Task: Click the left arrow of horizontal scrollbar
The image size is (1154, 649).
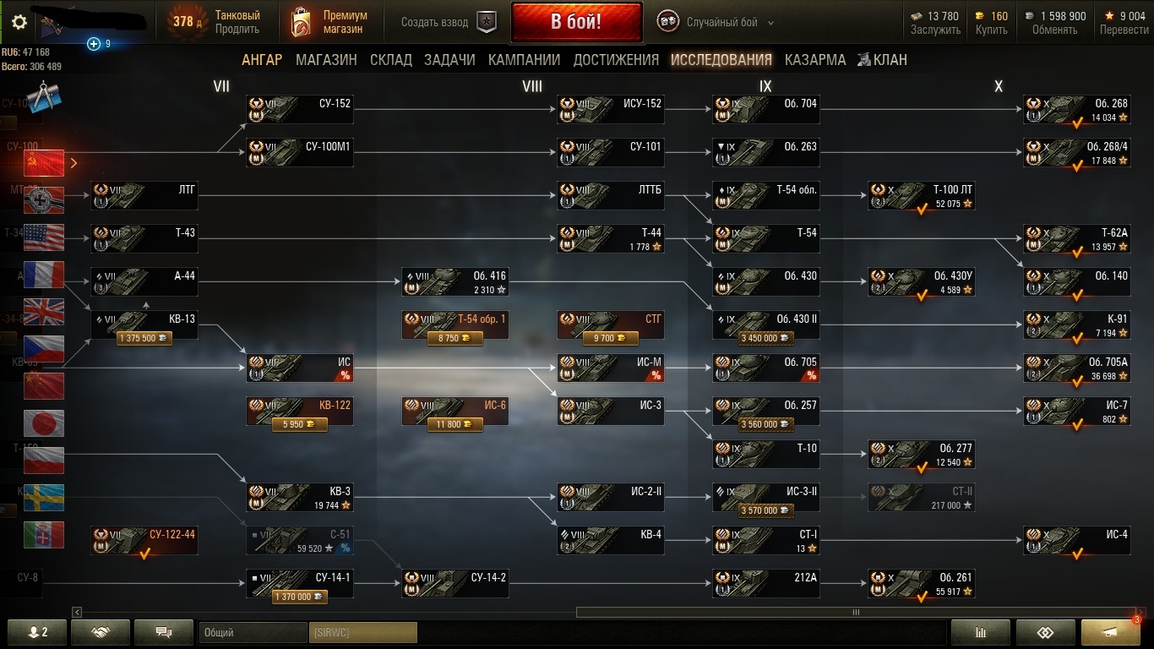Action: pyautogui.click(x=78, y=612)
